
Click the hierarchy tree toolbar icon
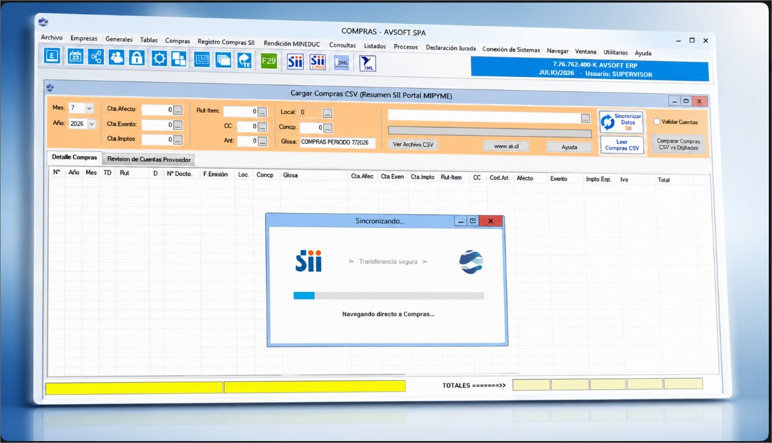pyautogui.click(x=95, y=57)
